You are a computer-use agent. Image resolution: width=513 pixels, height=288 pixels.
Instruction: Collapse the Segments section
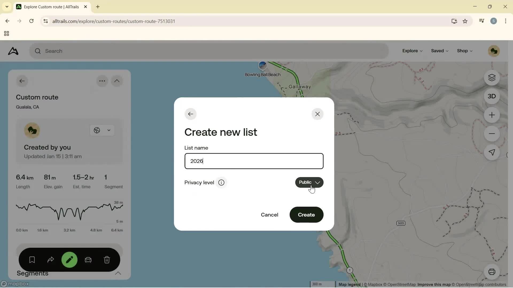pyautogui.click(x=118, y=273)
